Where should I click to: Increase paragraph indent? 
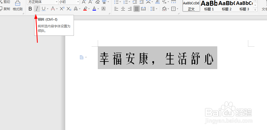[x=142, y=2]
